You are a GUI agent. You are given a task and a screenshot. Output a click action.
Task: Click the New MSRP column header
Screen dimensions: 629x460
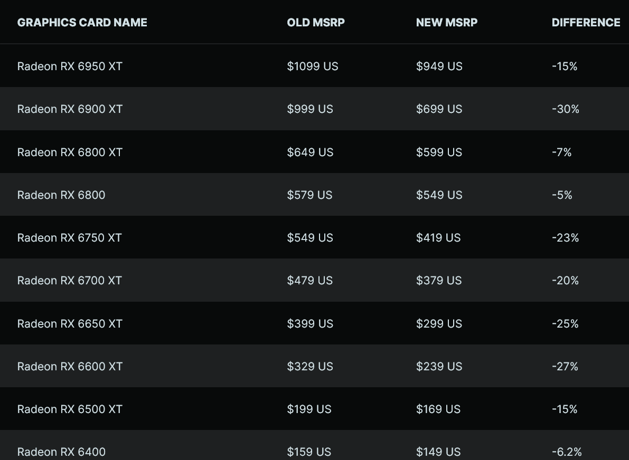coord(446,23)
